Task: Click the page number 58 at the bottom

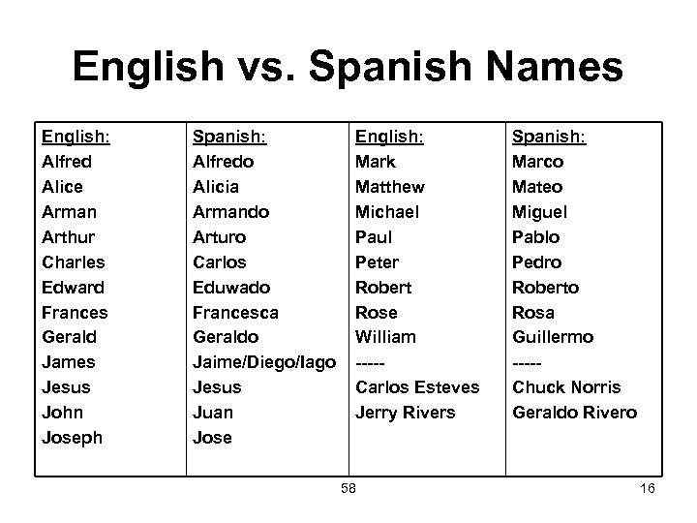Action: 348,488
